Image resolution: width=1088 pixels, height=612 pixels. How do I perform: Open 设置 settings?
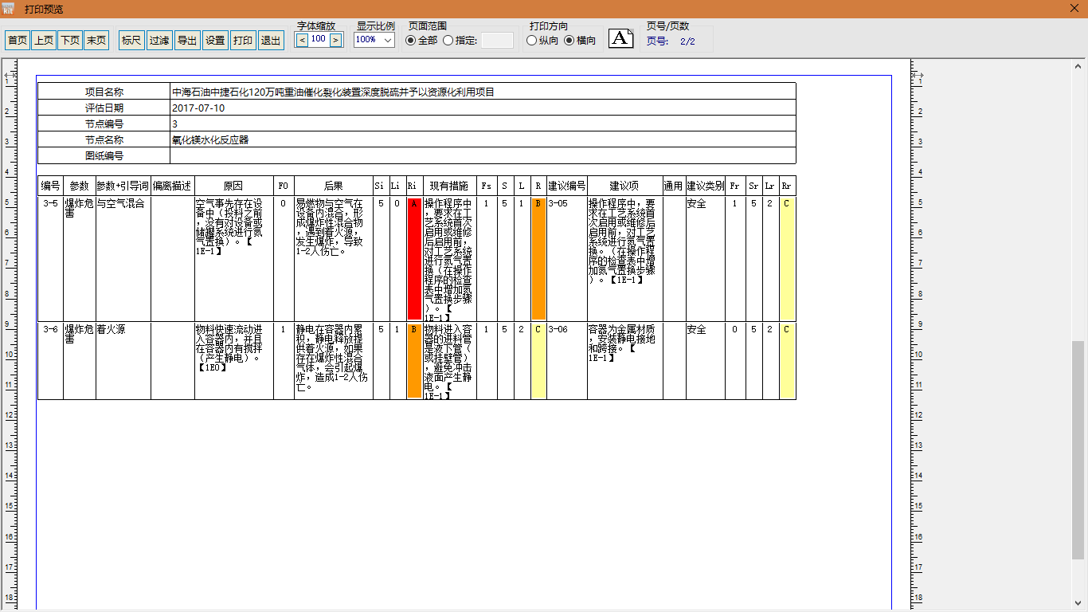[215, 40]
